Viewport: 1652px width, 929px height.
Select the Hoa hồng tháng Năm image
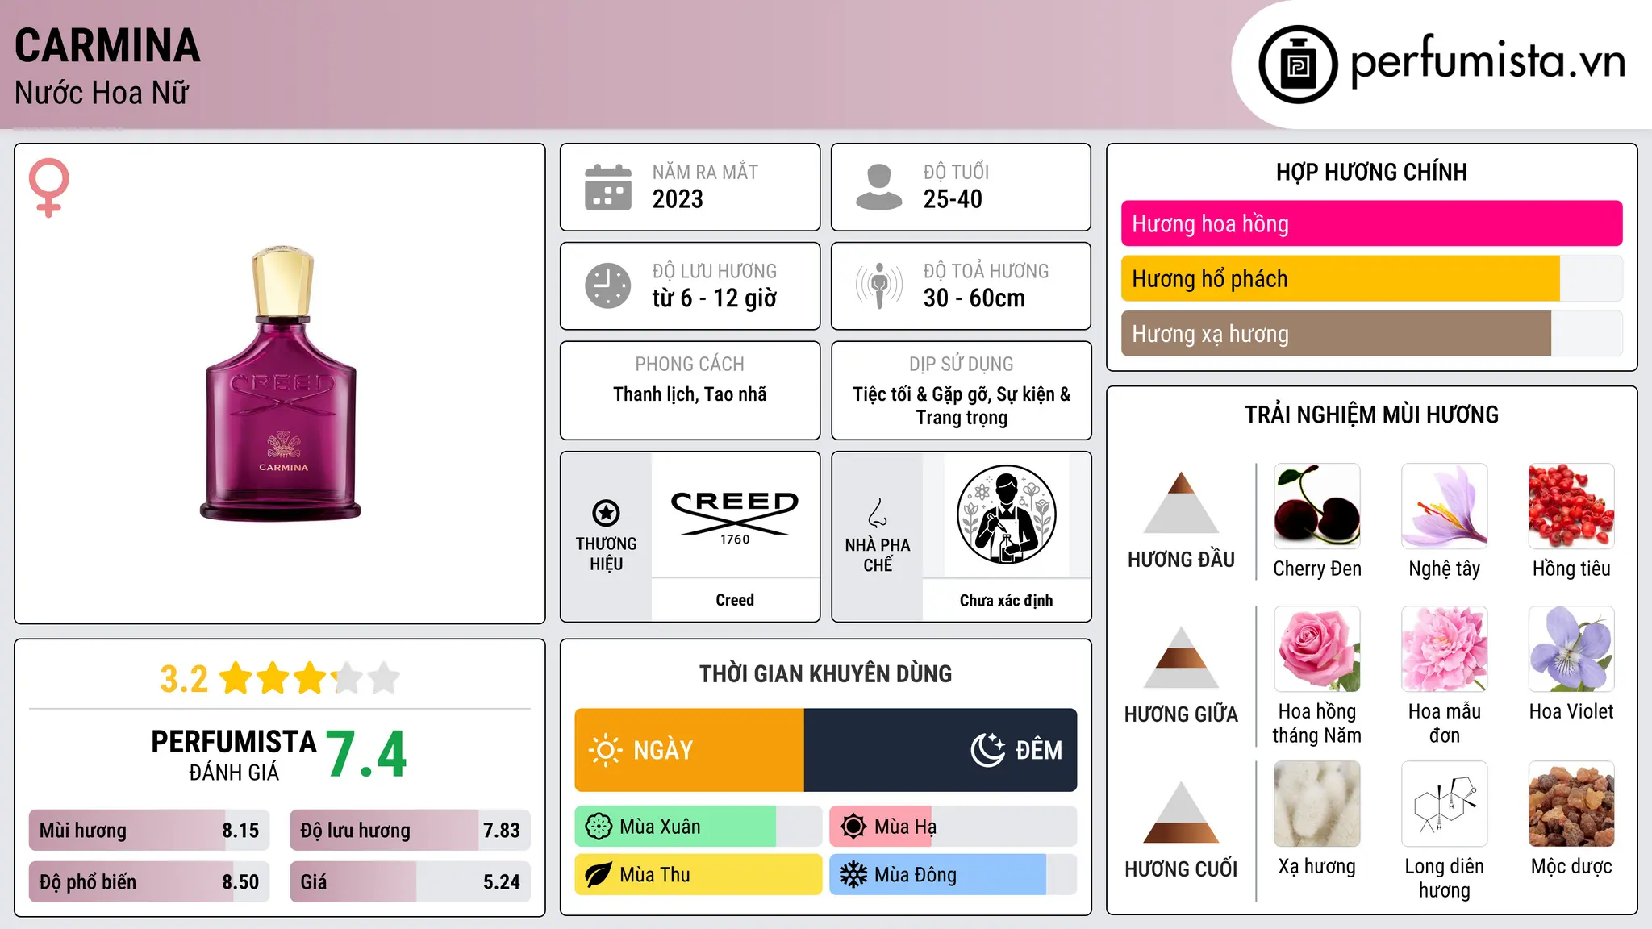point(1317,649)
